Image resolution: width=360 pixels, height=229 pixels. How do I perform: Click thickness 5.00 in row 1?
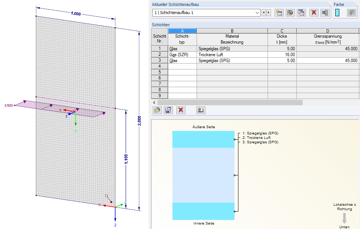282,49
